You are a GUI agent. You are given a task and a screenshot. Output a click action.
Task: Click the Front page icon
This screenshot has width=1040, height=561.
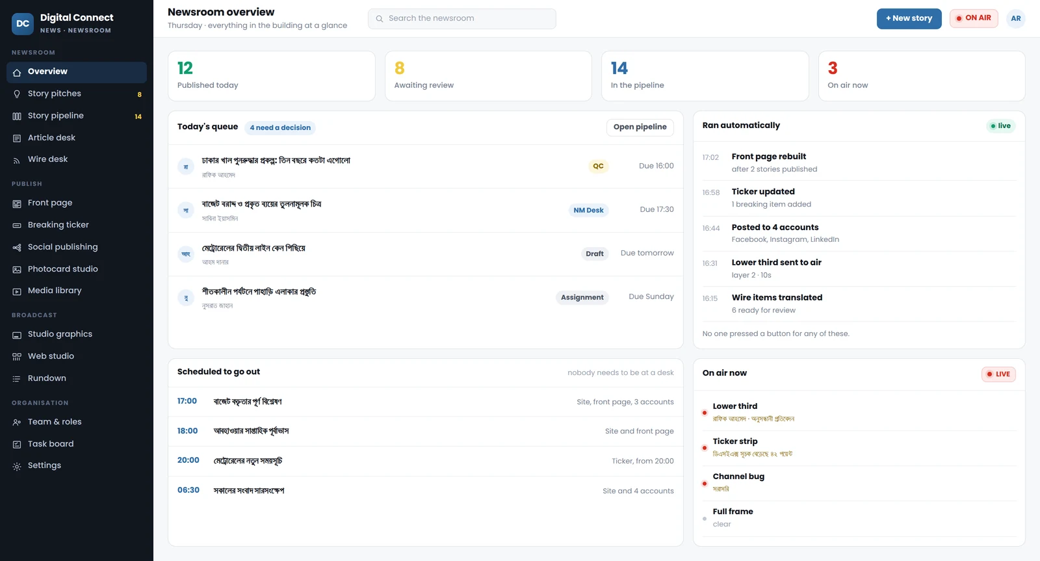click(17, 203)
